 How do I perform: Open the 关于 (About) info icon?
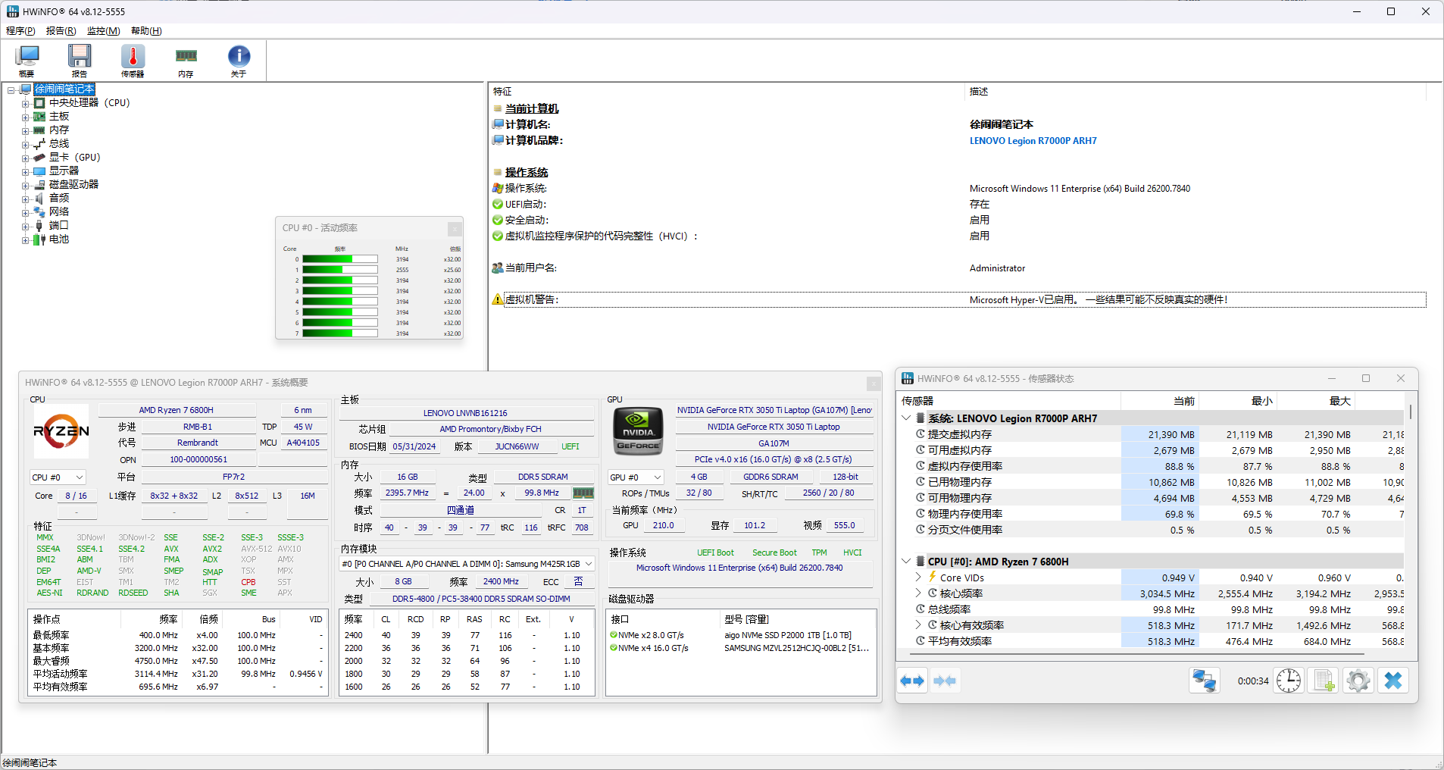239,60
